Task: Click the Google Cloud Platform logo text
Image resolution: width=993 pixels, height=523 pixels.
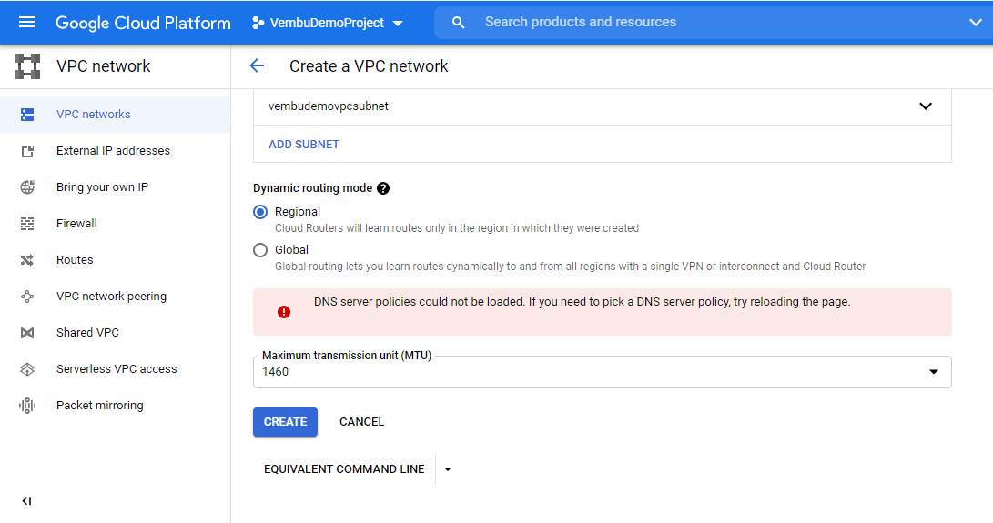Action: coord(143,23)
